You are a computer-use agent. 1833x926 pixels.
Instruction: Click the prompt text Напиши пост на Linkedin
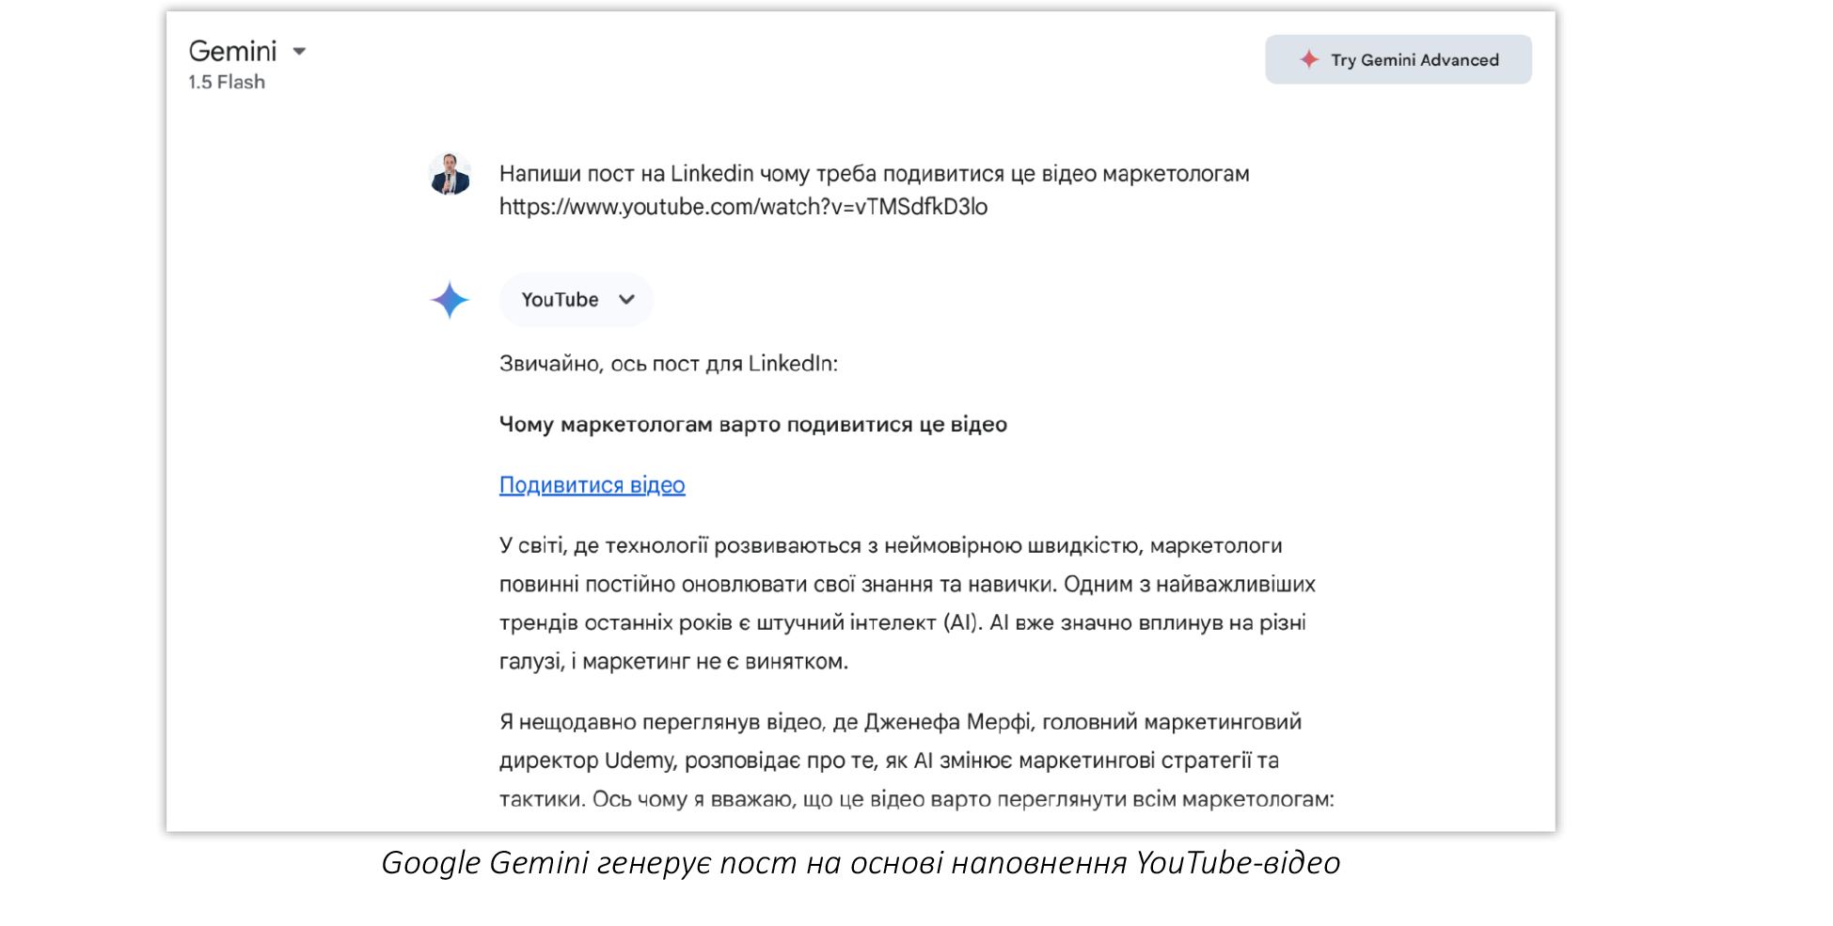[626, 174]
